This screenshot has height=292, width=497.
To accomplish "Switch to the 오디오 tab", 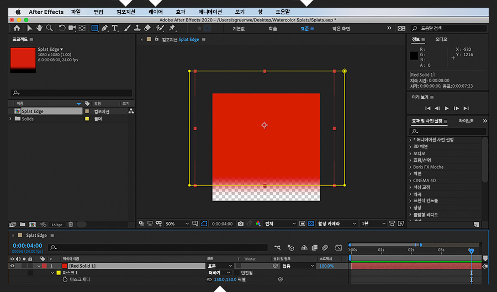I will coord(441,39).
